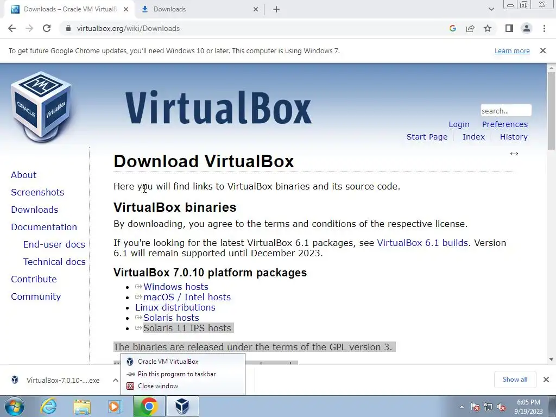Open Community in the sidebar

tap(36, 296)
